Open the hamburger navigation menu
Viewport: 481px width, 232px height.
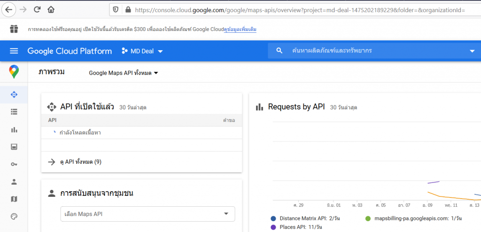pos(14,51)
